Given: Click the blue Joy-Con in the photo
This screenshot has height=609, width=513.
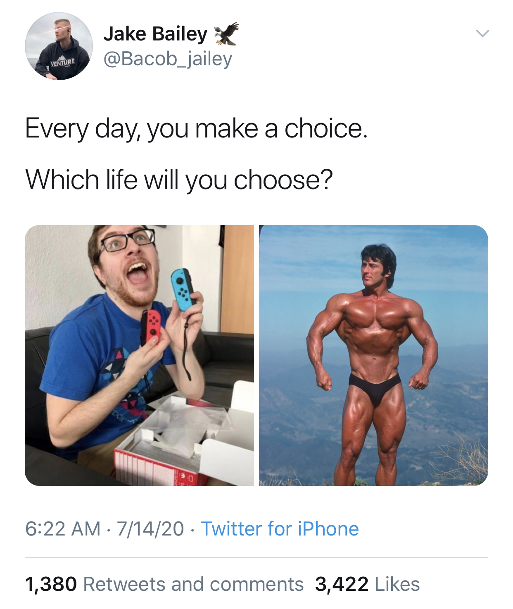Looking at the screenshot, I should [183, 289].
